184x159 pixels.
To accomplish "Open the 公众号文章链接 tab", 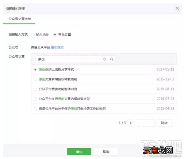I will tap(20, 19).
